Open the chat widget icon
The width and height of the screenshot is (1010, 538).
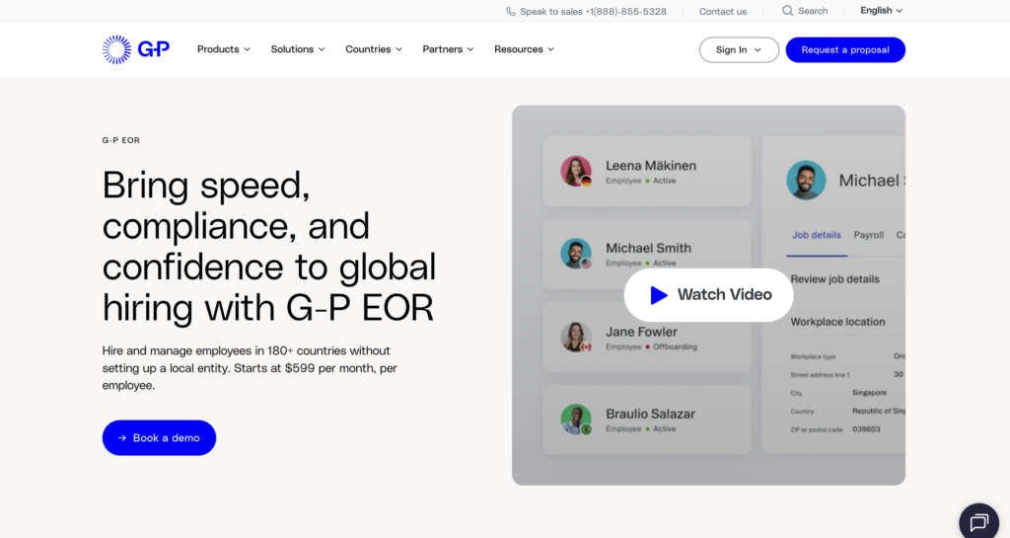978,522
